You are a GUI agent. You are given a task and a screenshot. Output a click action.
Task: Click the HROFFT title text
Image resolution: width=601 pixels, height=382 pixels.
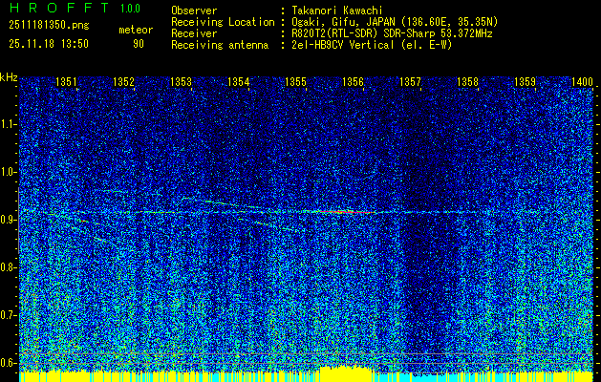(x=59, y=8)
